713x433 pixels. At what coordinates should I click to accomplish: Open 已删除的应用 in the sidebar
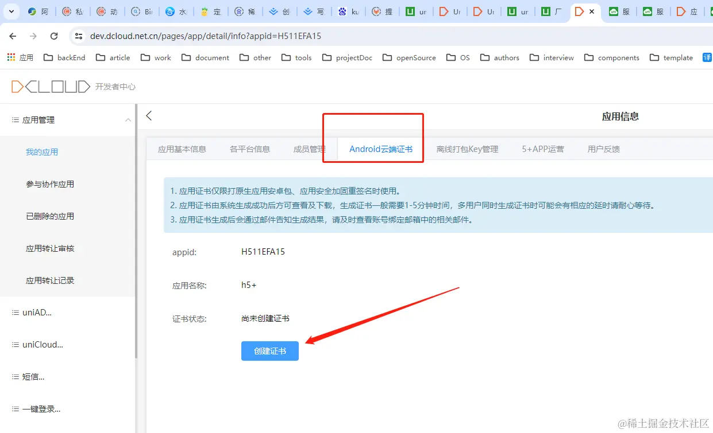(x=50, y=216)
